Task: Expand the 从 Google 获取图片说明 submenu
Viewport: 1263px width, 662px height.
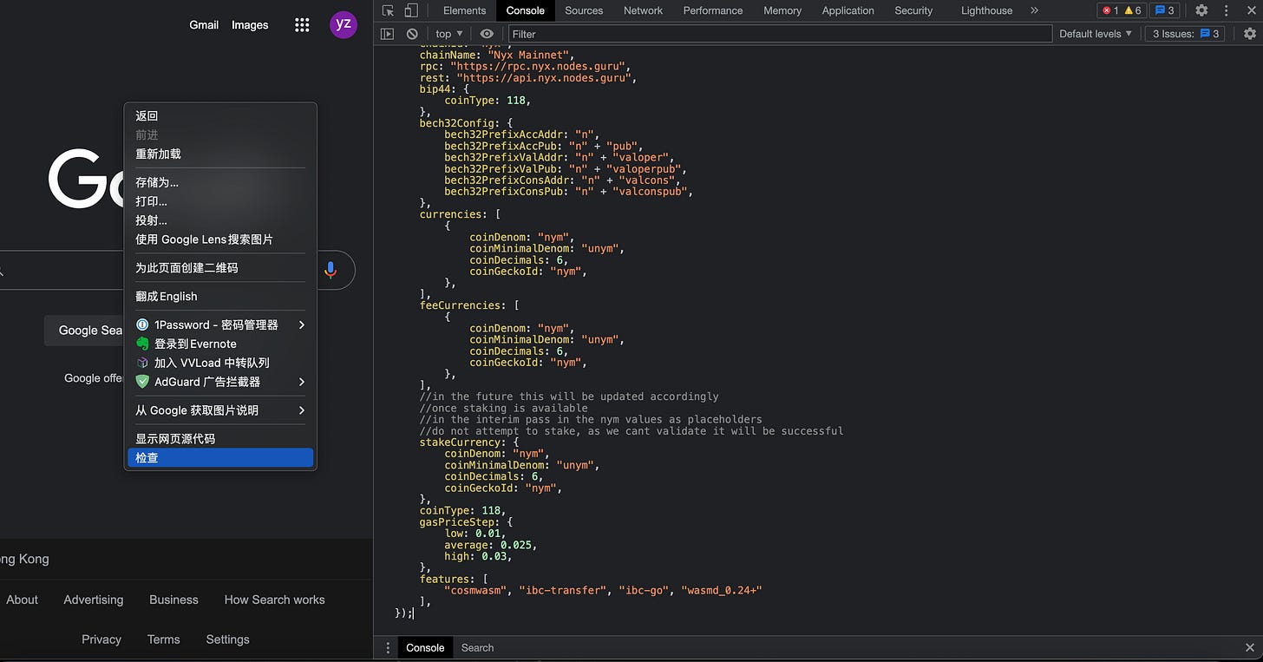Action: coord(219,410)
